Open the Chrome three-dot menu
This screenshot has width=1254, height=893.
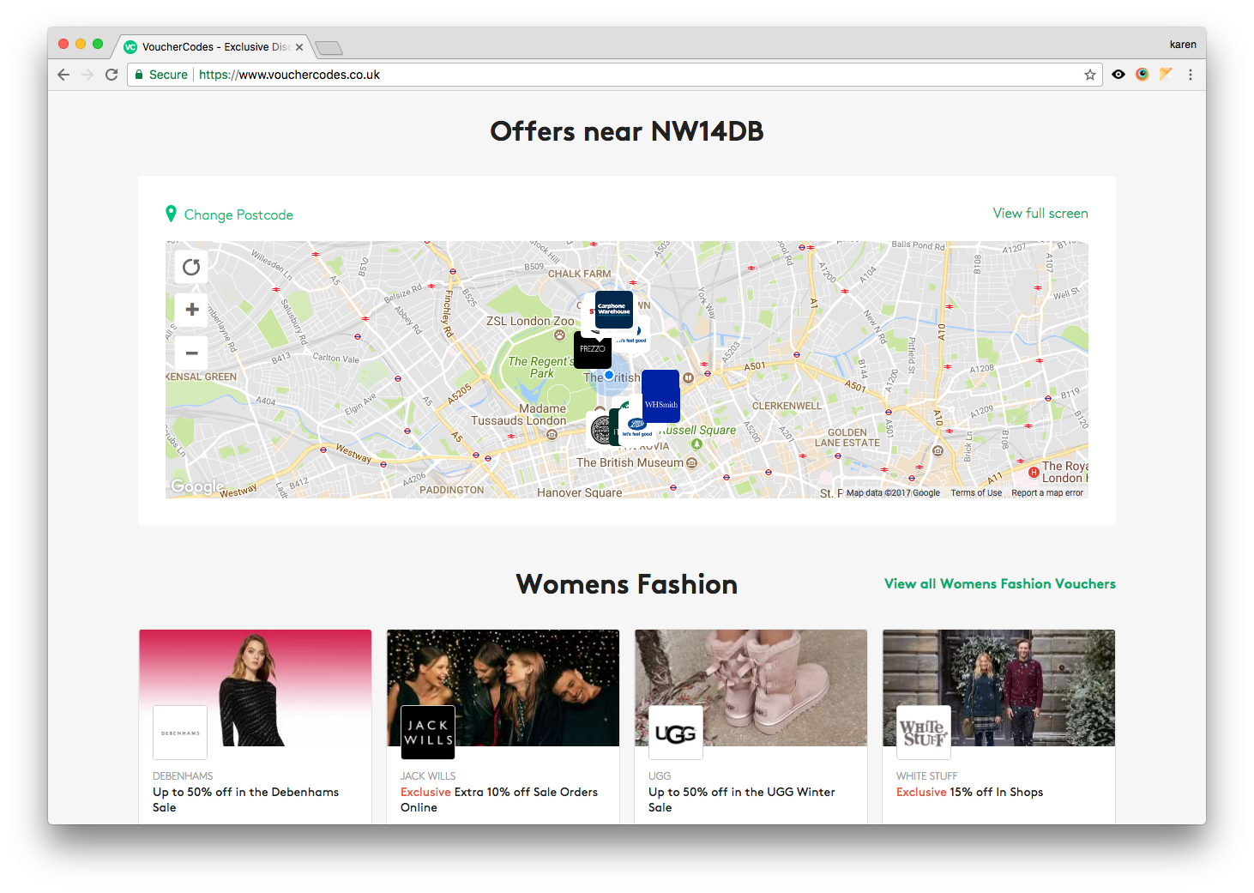tap(1191, 75)
